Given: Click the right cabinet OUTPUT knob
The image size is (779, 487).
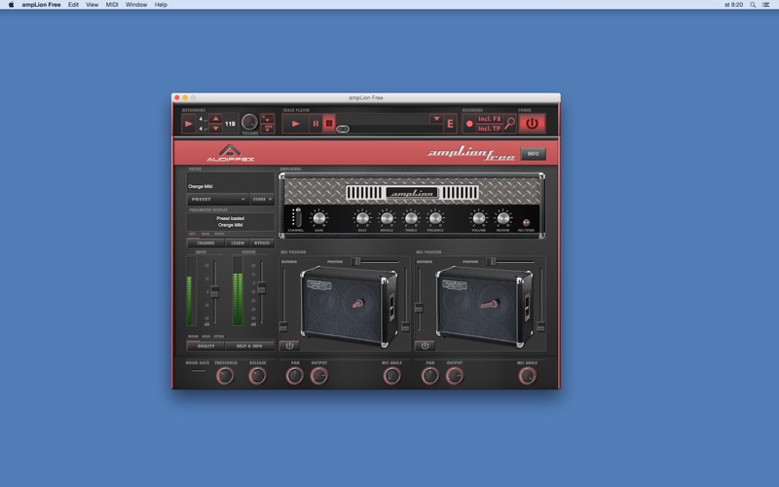Looking at the screenshot, I should point(455,376).
